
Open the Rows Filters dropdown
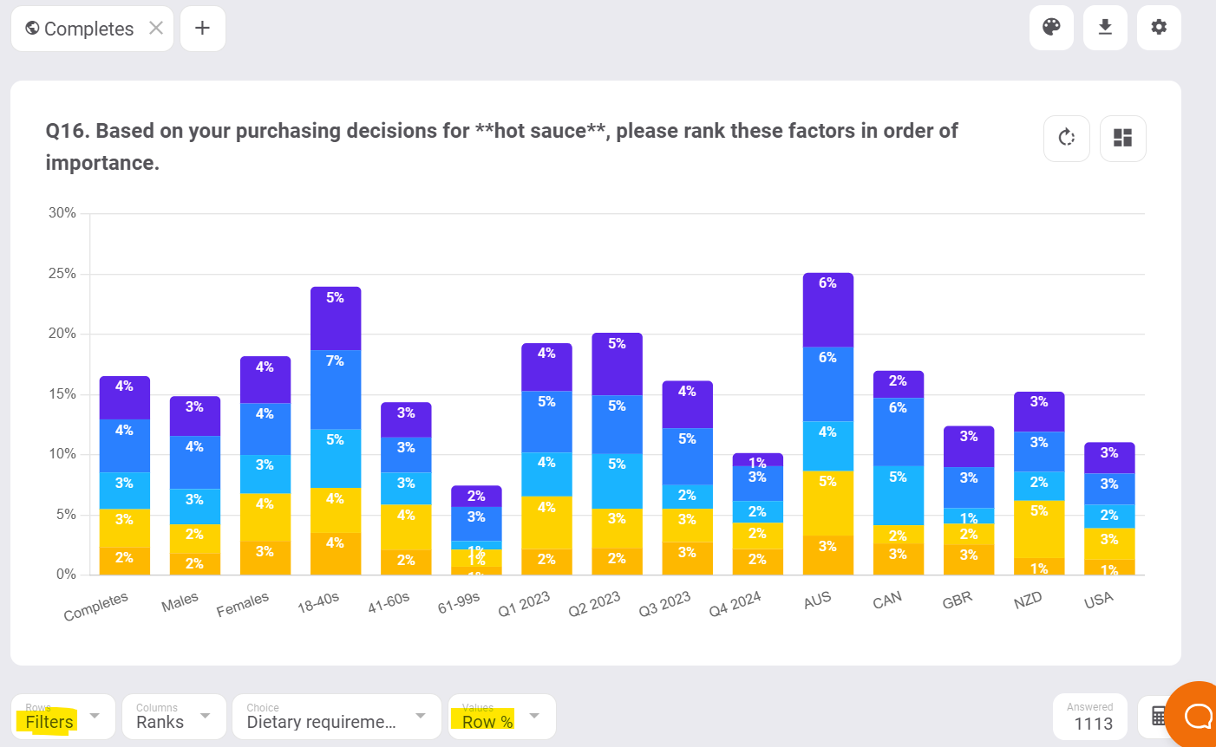pyautogui.click(x=62, y=717)
